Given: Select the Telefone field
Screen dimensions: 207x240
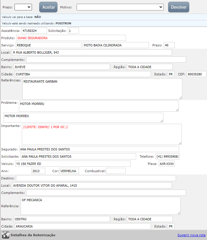Looking at the screenshot, I should (x=168, y=157).
